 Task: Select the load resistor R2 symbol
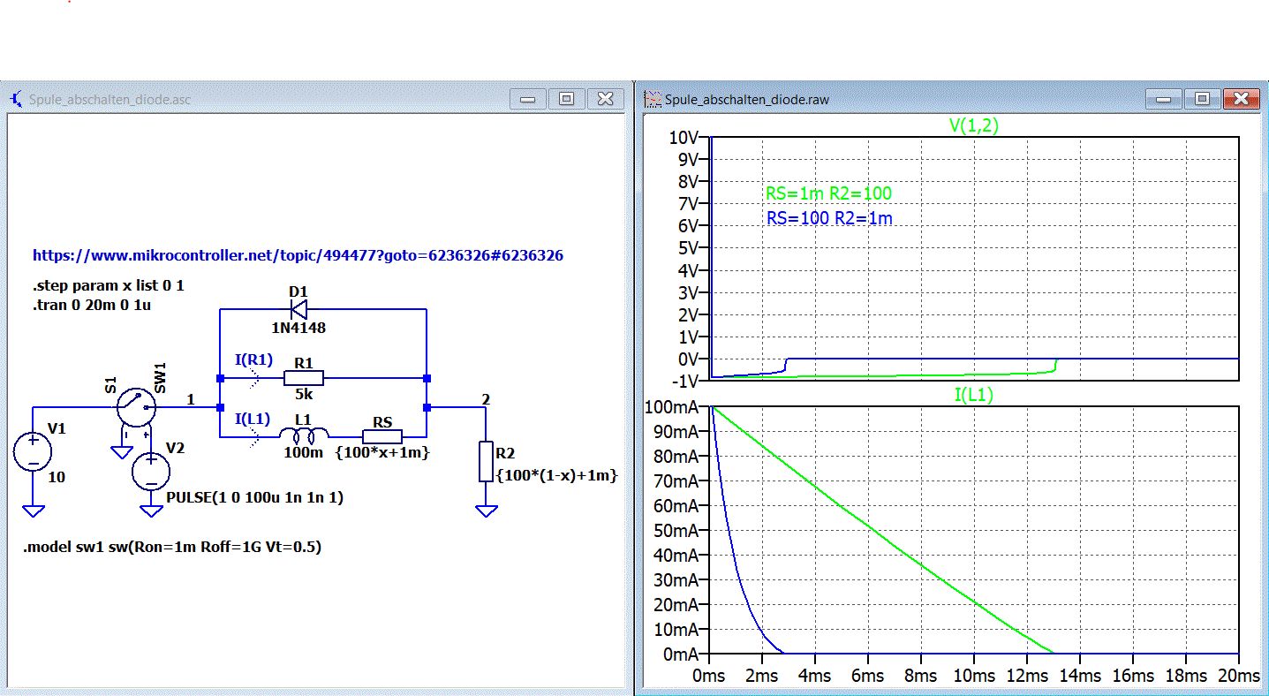click(x=486, y=462)
